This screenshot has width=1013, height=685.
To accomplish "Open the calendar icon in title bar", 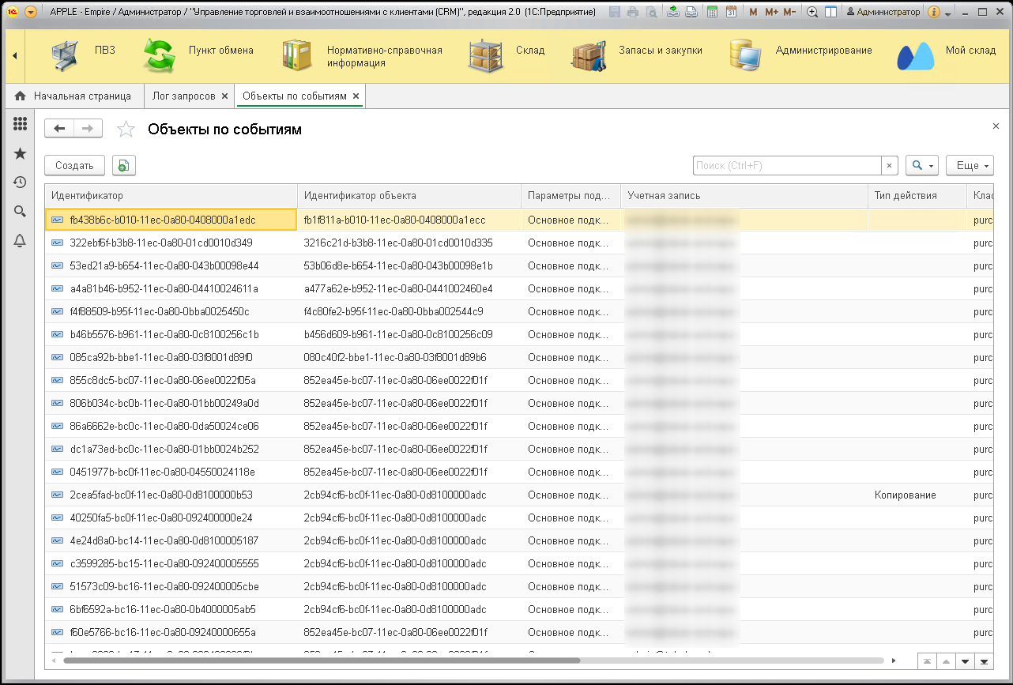I will [x=731, y=12].
